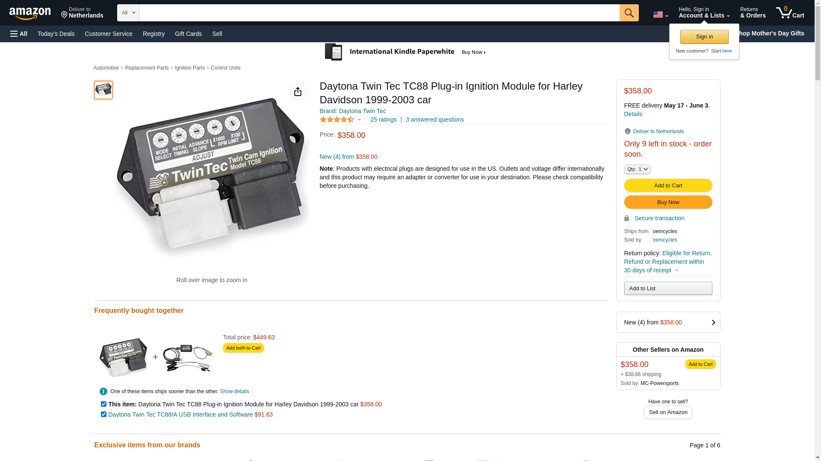This screenshot has height=461, width=821.
Task: Click the search text input field
Action: (x=379, y=13)
